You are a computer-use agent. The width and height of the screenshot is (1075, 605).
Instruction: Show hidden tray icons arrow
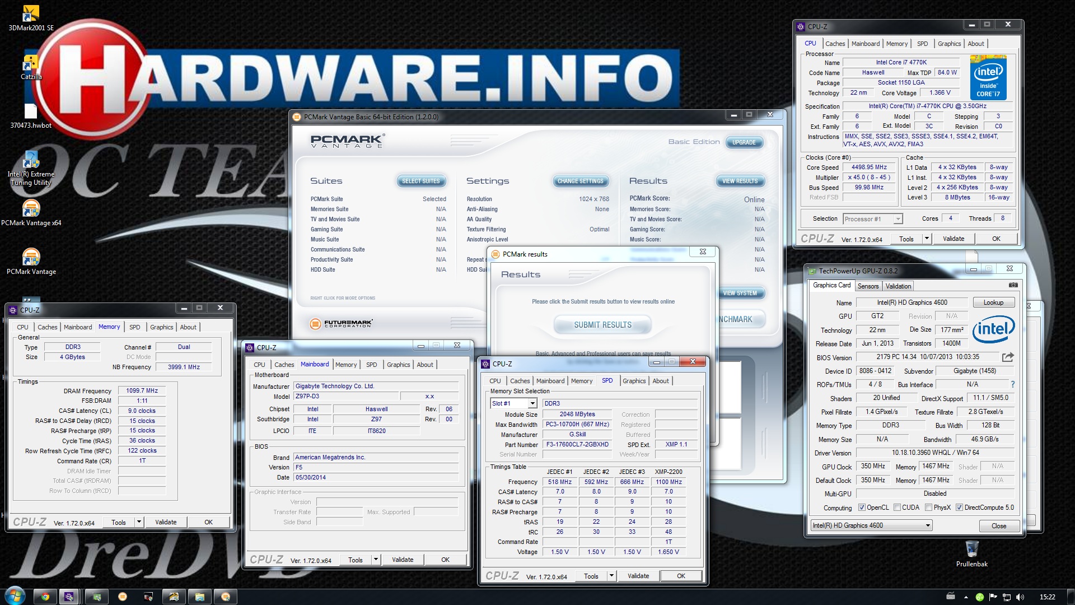[x=966, y=597]
